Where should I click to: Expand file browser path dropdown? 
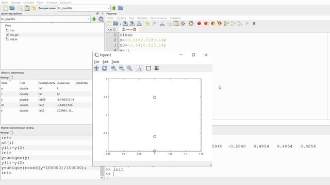click(x=88, y=19)
